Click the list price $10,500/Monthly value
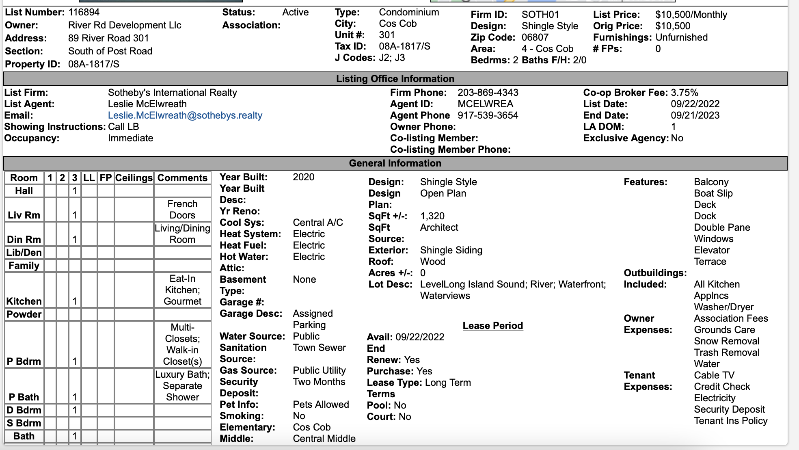799x450 pixels. (x=691, y=15)
